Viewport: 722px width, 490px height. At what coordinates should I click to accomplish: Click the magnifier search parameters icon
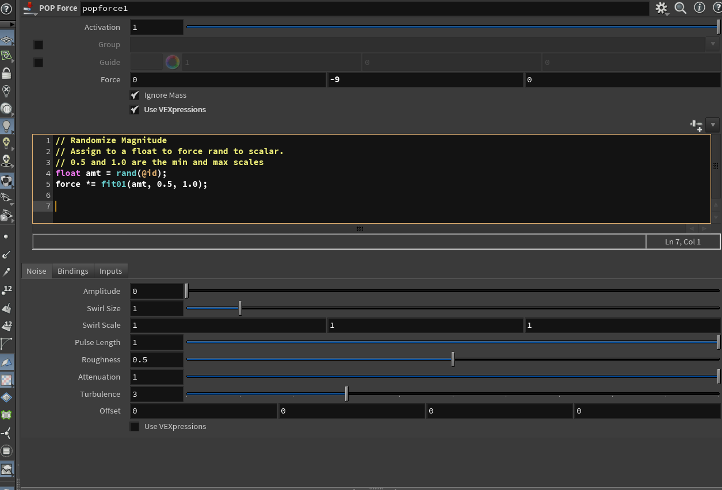681,8
